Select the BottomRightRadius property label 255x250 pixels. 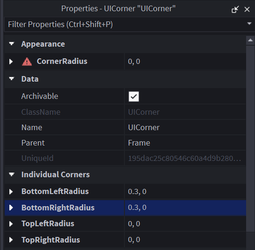click(x=58, y=208)
